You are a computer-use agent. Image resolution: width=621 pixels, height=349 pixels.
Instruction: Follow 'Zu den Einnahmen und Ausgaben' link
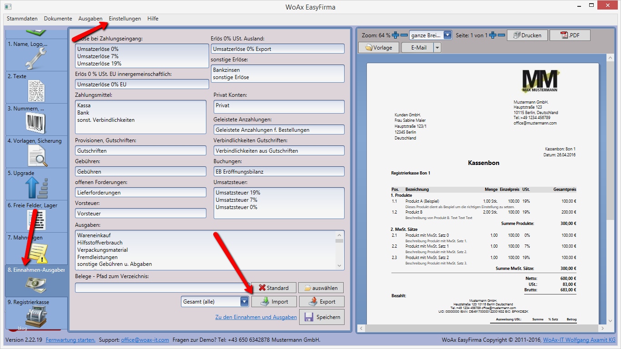coord(256,317)
